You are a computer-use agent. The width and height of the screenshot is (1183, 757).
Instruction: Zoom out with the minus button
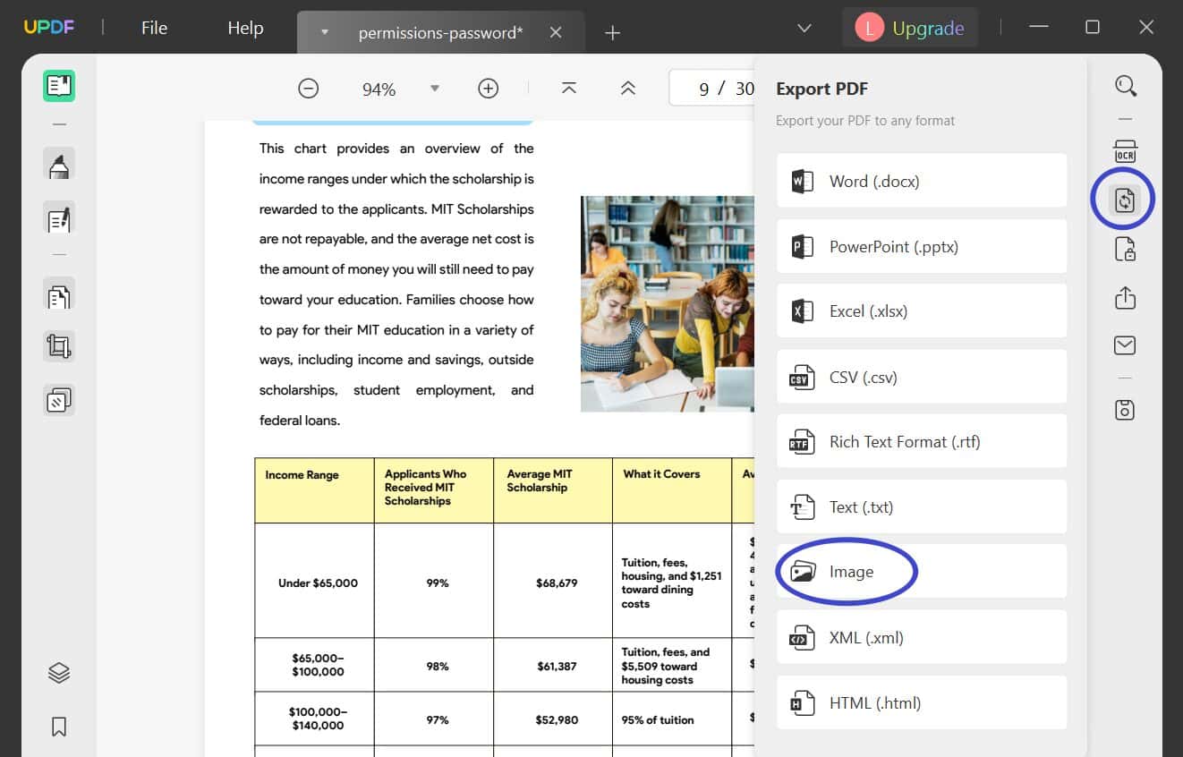coord(309,89)
